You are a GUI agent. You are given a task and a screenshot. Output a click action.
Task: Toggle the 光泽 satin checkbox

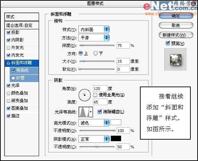[x=8, y=85]
